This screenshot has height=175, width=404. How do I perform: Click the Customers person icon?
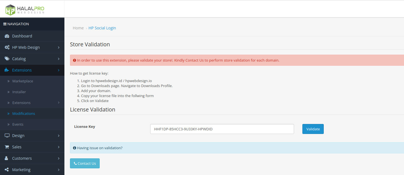[x=7, y=158]
